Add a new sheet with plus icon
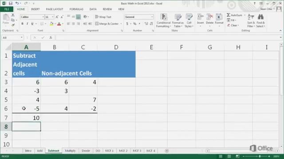284x159 pixels. point(167,151)
